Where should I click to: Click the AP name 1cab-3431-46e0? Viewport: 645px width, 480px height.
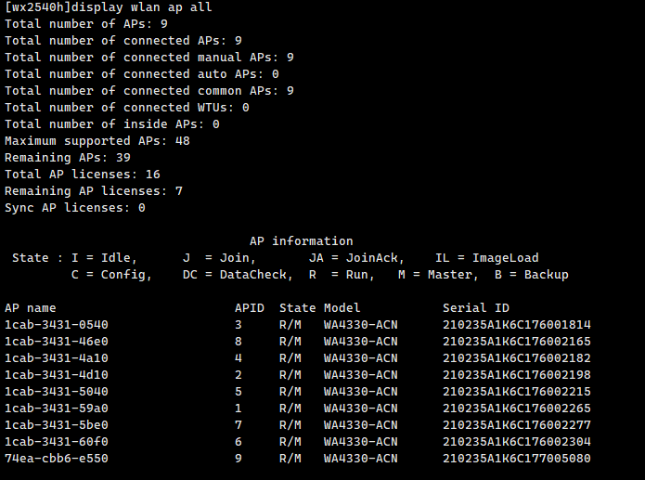tap(57, 342)
